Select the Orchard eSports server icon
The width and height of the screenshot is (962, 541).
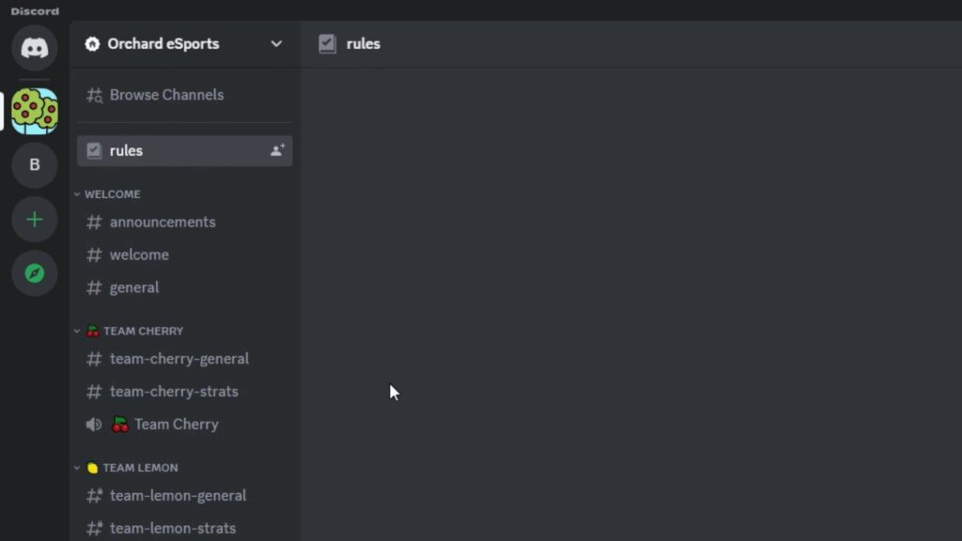35,111
